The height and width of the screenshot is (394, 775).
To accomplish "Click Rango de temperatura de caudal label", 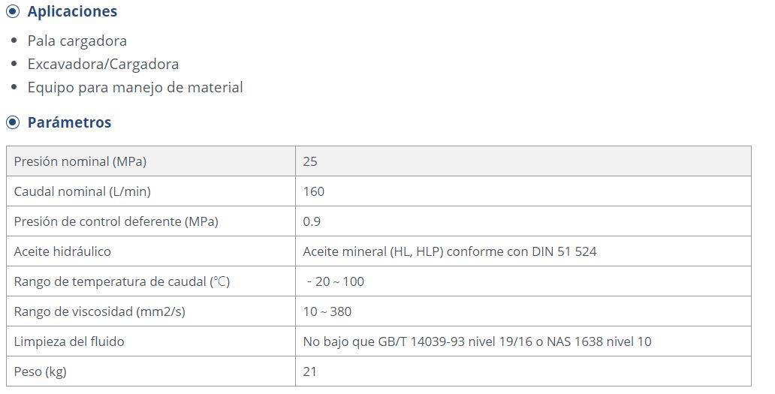I will pos(122,282).
